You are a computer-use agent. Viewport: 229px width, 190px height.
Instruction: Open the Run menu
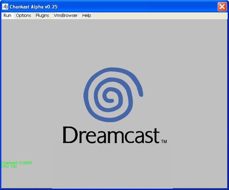coord(7,15)
